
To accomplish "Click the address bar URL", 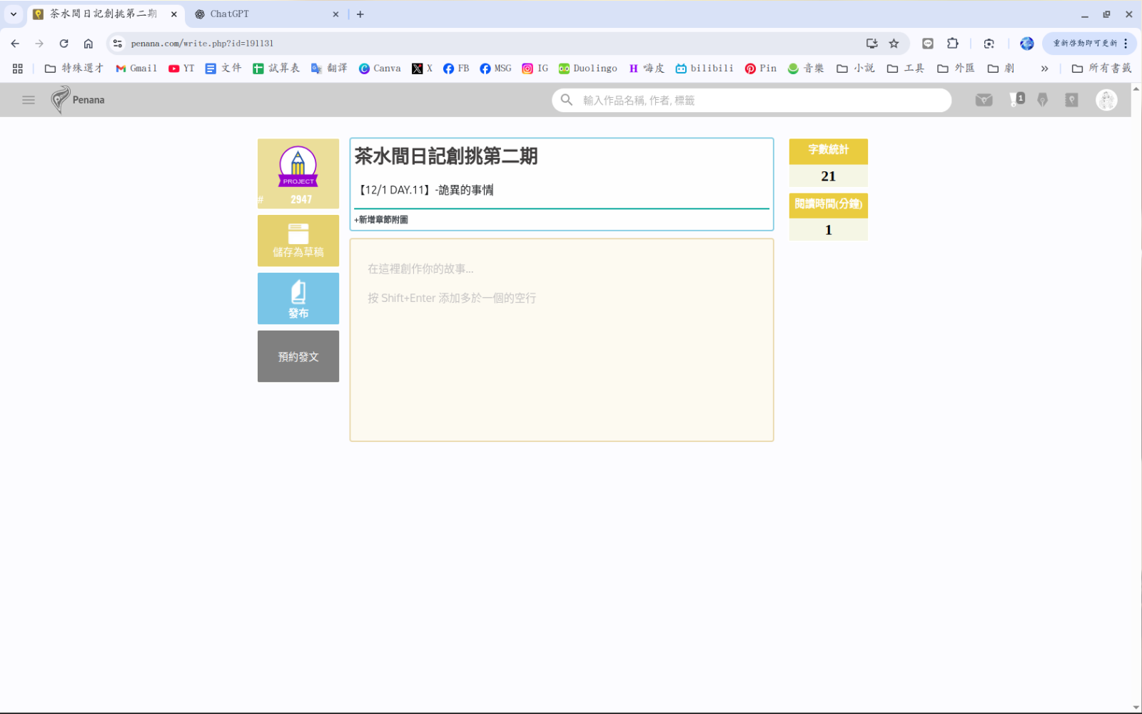I will click(202, 44).
